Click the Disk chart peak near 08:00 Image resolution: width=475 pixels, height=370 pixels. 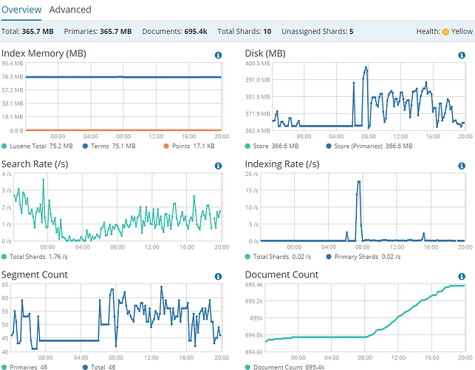366,67
